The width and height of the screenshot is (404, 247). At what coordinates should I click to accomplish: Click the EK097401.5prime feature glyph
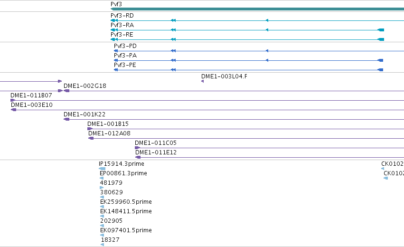point(102,236)
